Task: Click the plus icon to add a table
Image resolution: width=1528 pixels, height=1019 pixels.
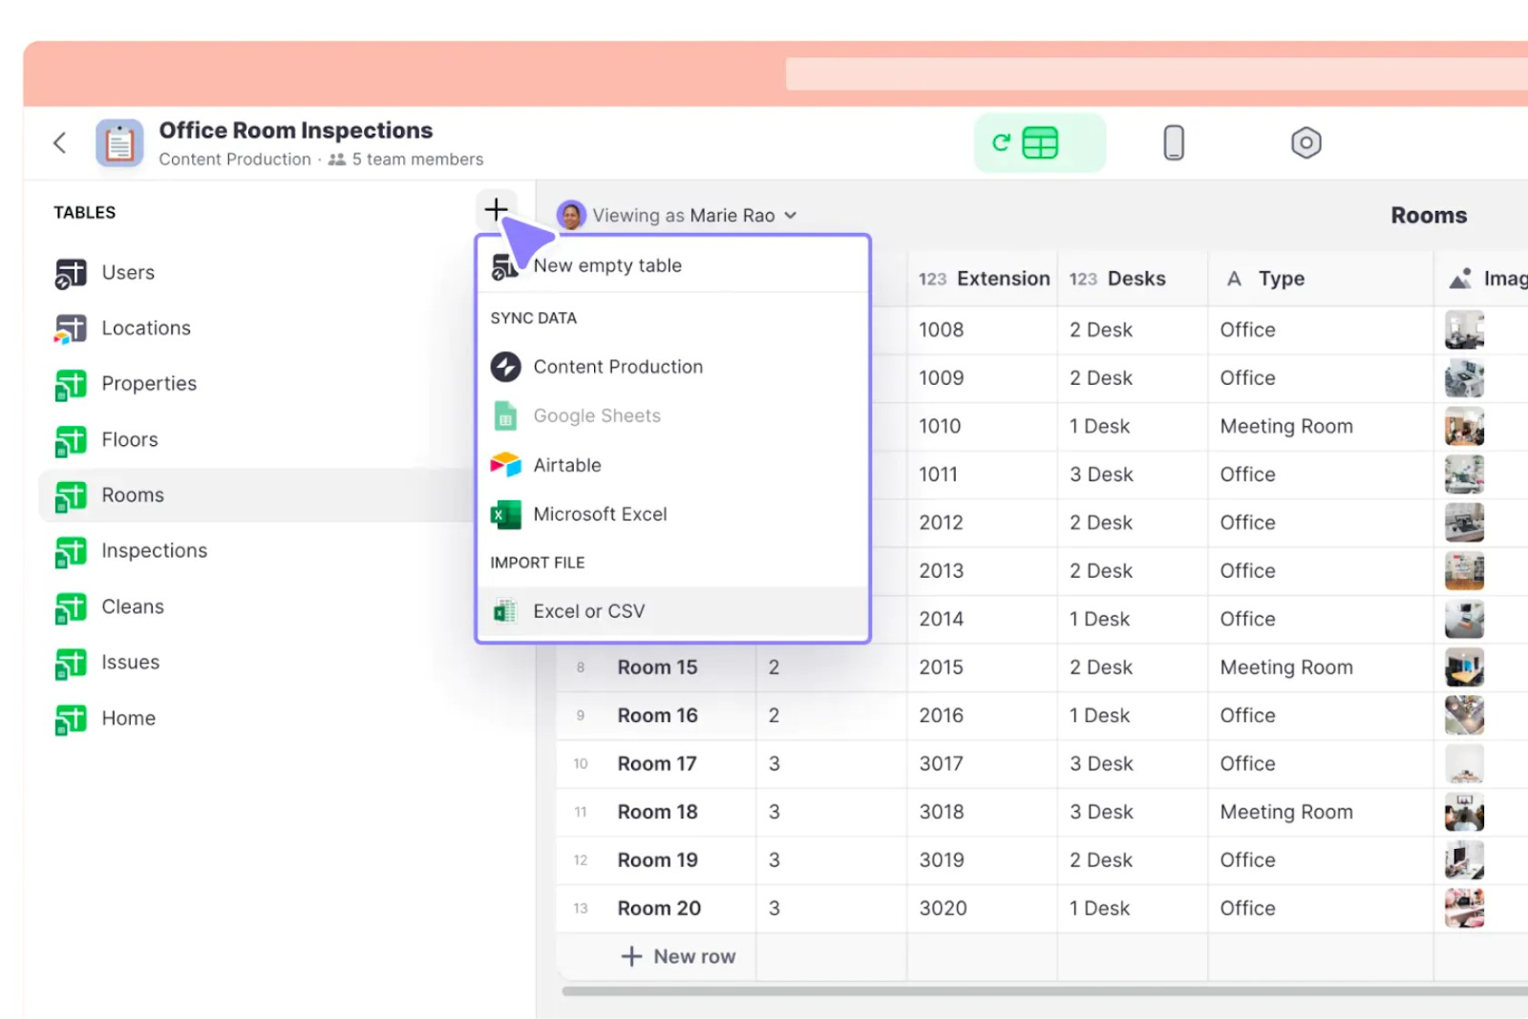Action: (496, 208)
